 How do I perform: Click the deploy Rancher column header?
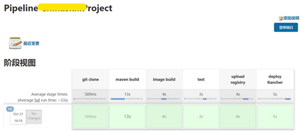[275, 79]
